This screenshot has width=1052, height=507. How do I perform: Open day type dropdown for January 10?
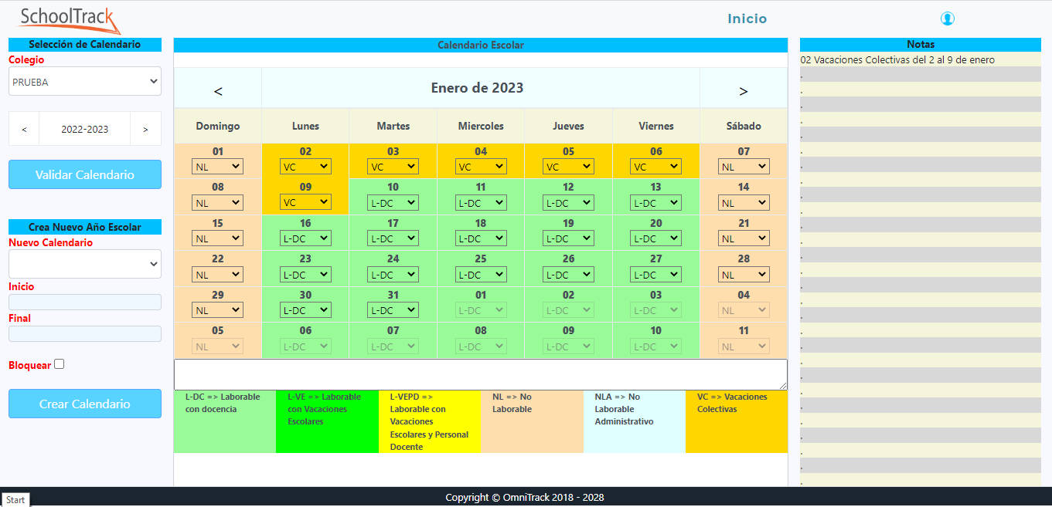pos(393,202)
